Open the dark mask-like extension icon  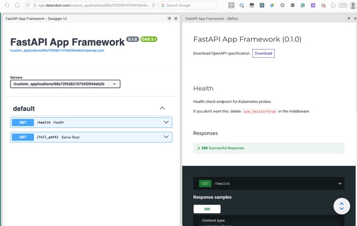[252, 5]
